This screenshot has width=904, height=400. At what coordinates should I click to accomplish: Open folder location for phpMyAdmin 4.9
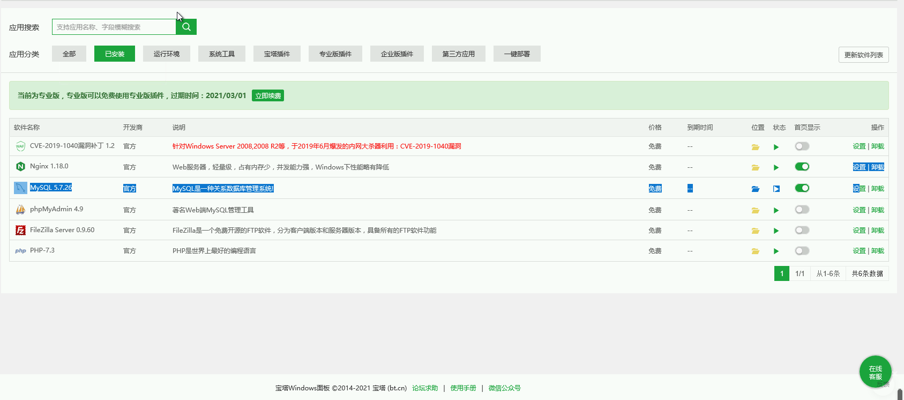756,210
